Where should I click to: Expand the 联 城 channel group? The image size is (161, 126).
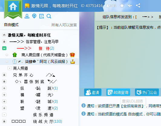[x=4, y=102]
